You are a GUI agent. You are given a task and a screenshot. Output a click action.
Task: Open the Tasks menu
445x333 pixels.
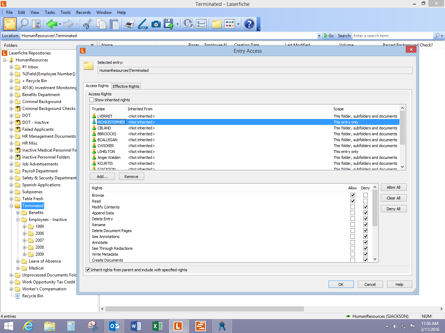50,12
